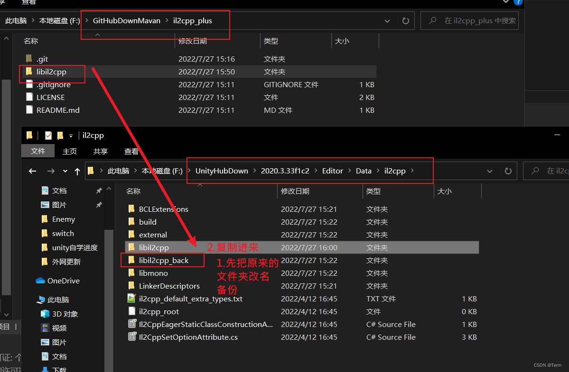Click 2020.3.33f1c2 breadcrumb segment
569x372 pixels.
(285, 171)
